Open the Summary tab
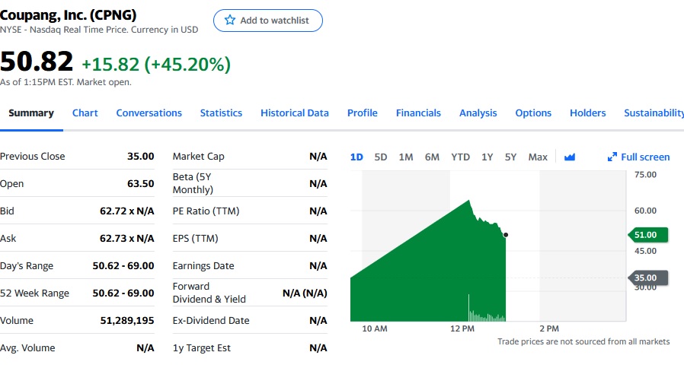Viewport: 684px width, 387px height. tap(31, 113)
